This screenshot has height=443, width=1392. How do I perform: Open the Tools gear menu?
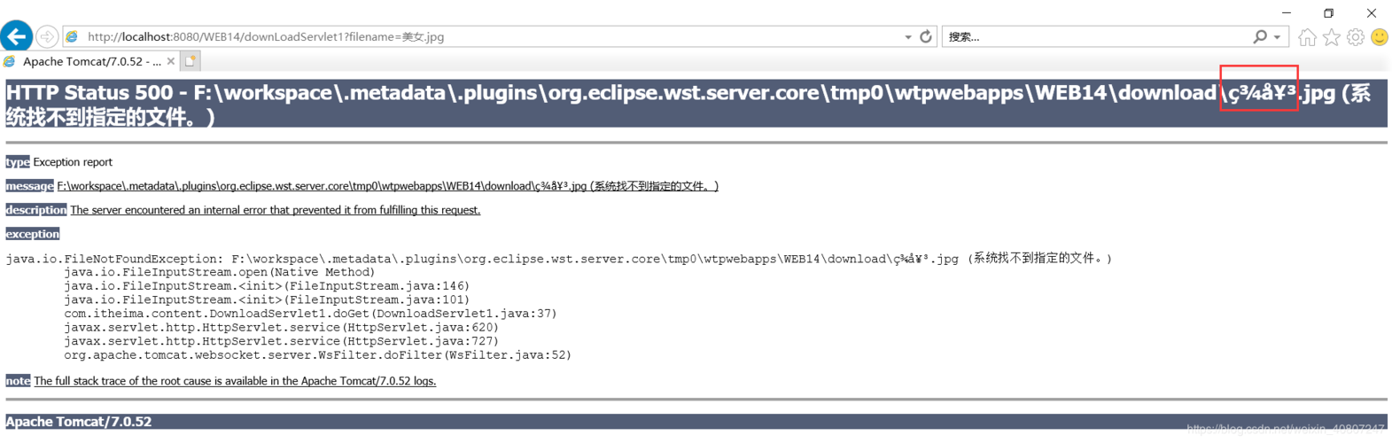tap(1355, 37)
